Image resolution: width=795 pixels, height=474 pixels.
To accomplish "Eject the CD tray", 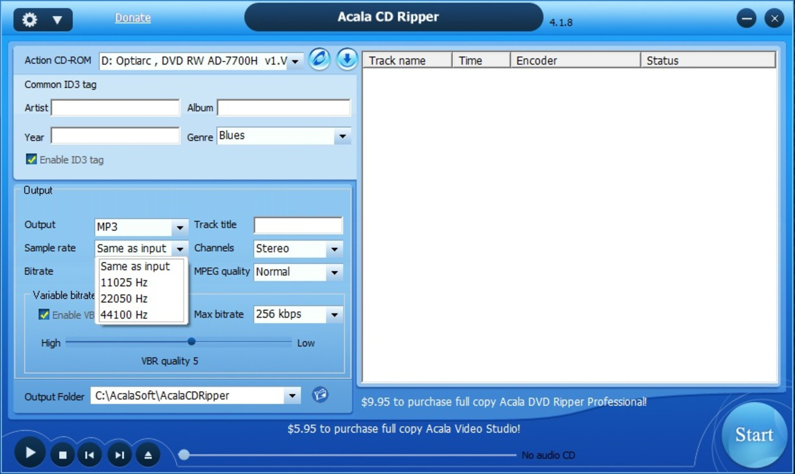I will (x=148, y=455).
